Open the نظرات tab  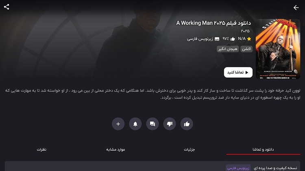pyautogui.click(x=41, y=149)
